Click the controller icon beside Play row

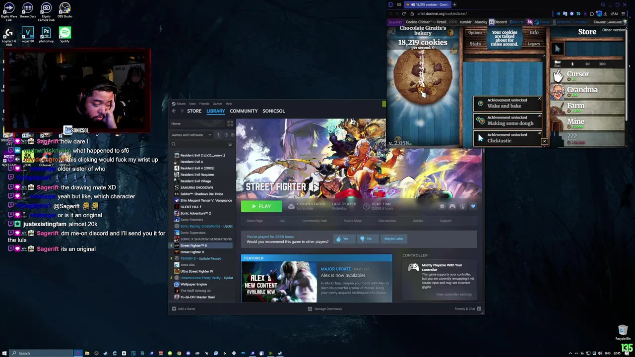pyautogui.click(x=452, y=206)
